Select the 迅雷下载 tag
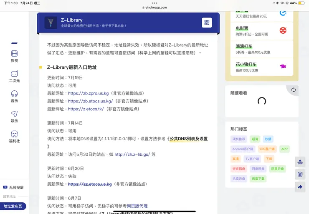The height and width of the screenshot is (214, 309). coord(258,179)
